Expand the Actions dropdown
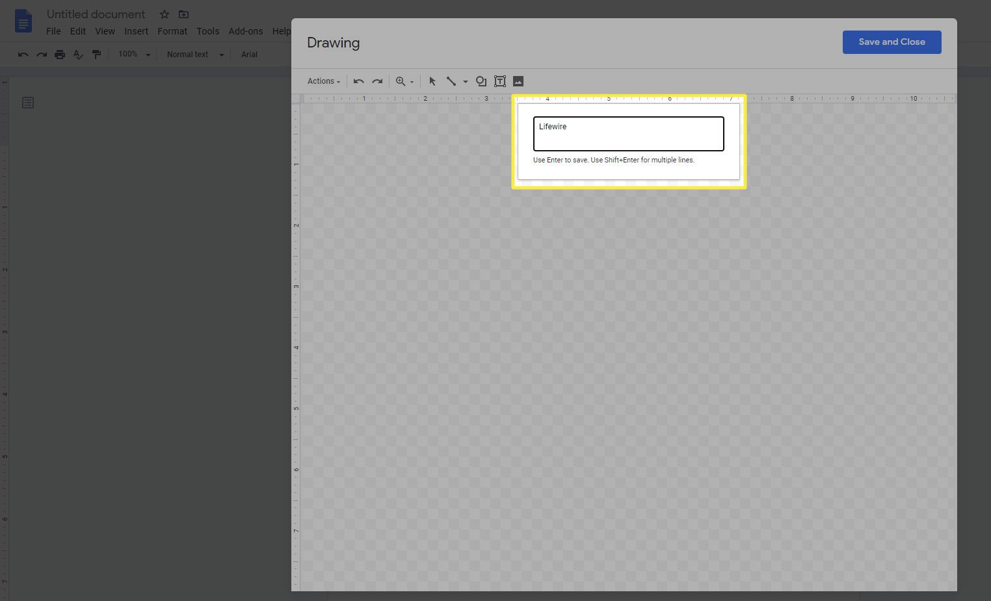The height and width of the screenshot is (601, 991). pyautogui.click(x=324, y=81)
